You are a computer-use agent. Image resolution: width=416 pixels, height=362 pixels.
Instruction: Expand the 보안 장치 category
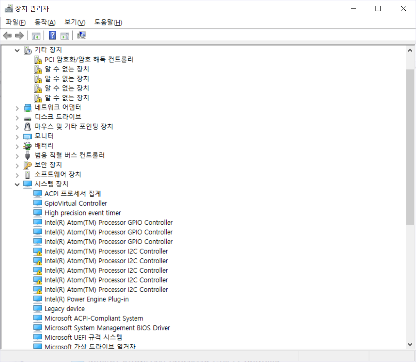point(17,166)
